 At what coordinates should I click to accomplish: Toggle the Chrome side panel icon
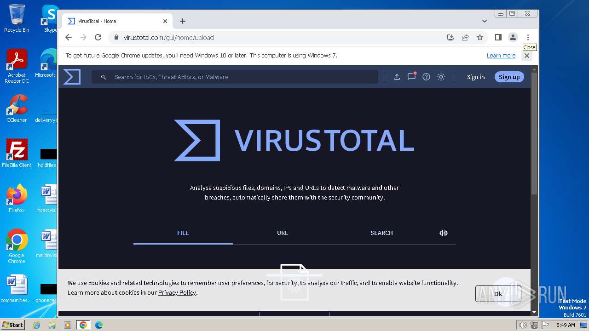click(498, 37)
